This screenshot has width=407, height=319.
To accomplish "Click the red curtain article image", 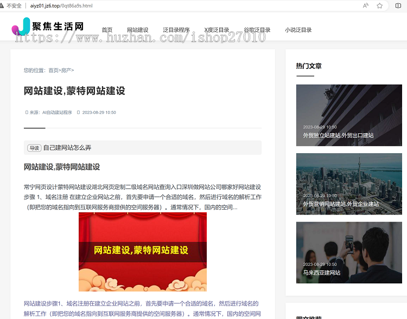I will coord(143,252).
